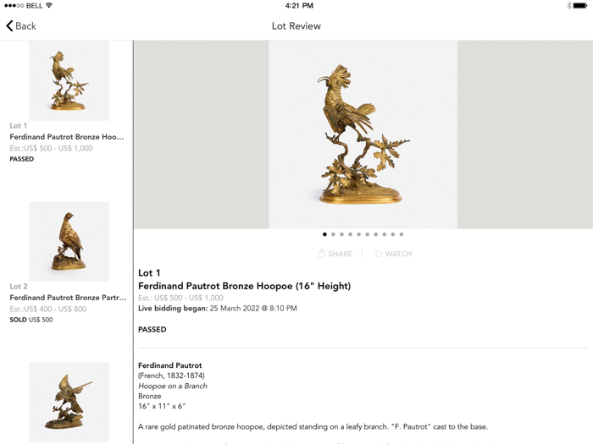Image resolution: width=593 pixels, height=444 pixels.
Task: Tap the battery indicator icon
Action: (580, 6)
